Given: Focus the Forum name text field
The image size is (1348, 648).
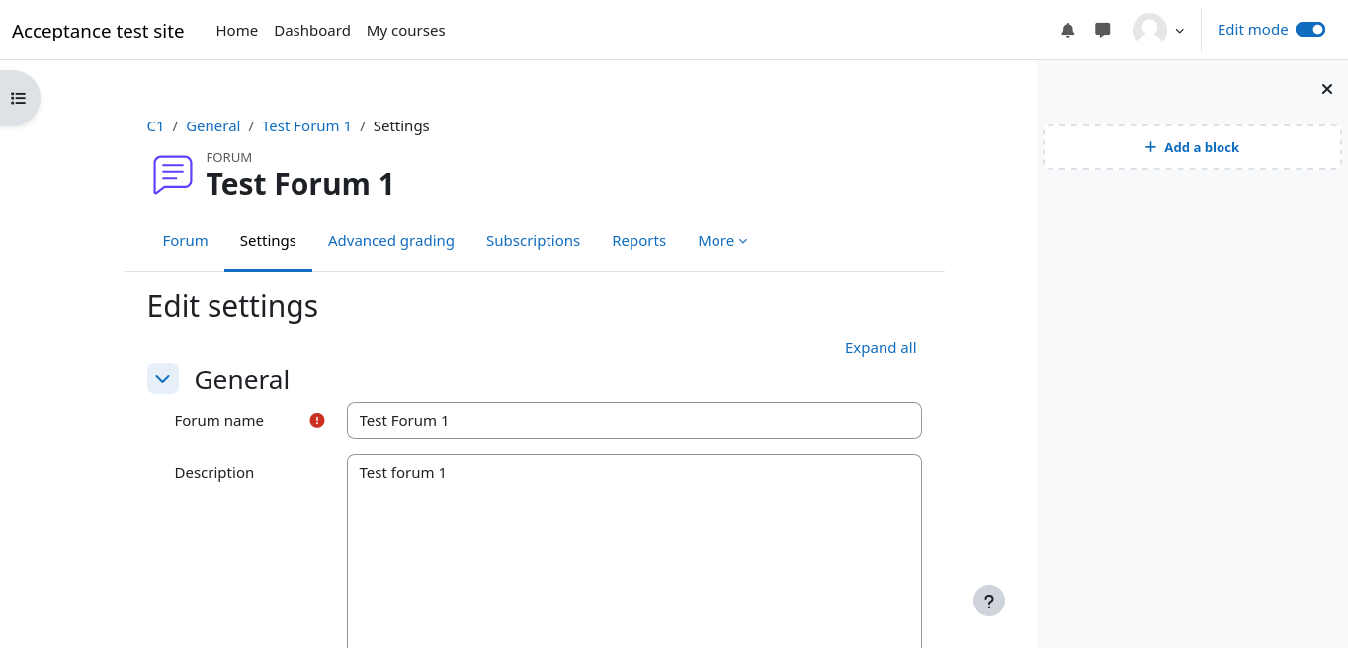Looking at the screenshot, I should [x=633, y=420].
